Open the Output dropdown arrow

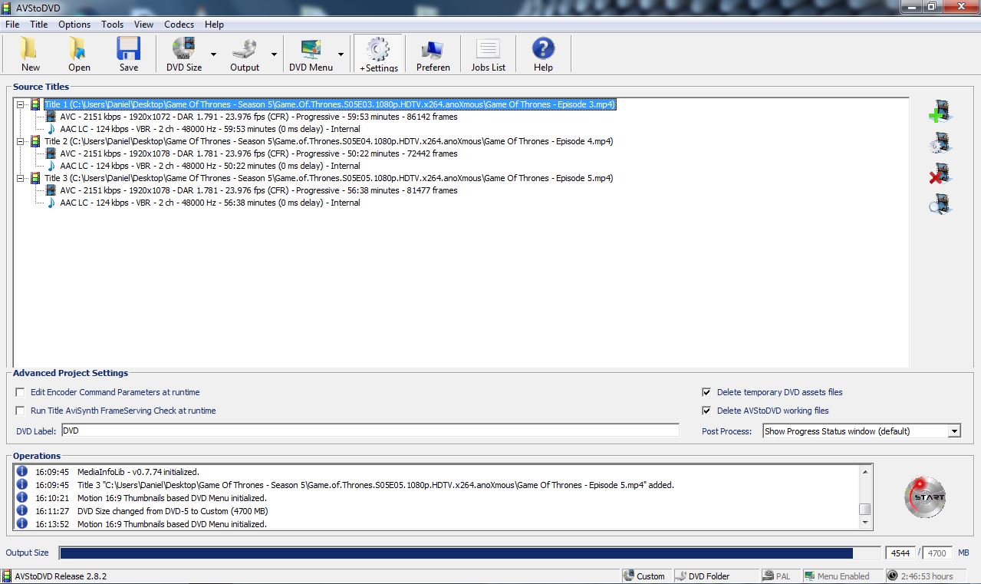274,54
